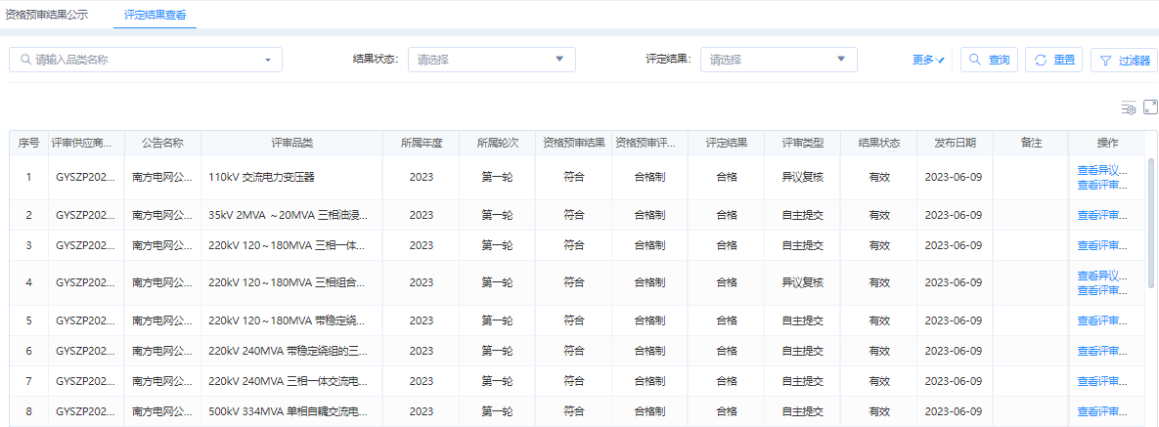1159x427 pixels.
Task: Expand the category name dropdown arrow
Action: pyautogui.click(x=268, y=60)
